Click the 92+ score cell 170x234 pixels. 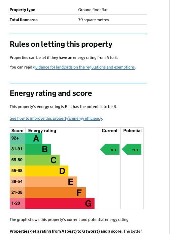point(18,139)
